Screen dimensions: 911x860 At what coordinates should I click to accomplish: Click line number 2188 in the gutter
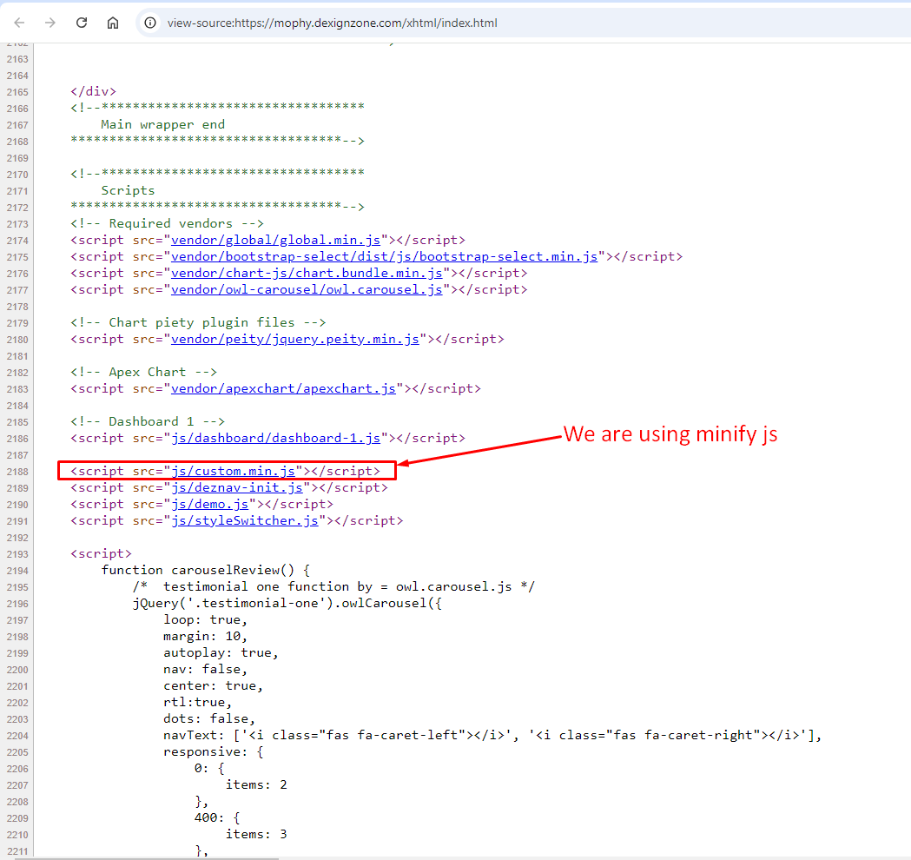coord(17,471)
